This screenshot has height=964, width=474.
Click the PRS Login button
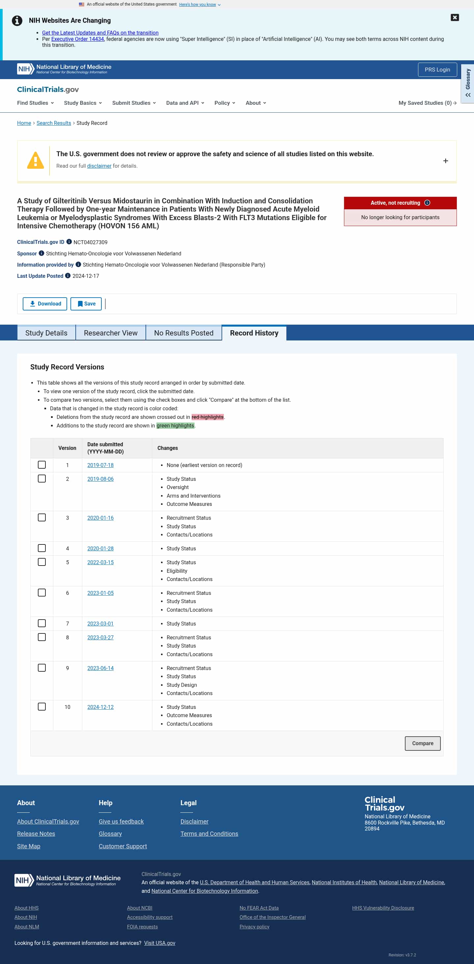pos(437,70)
